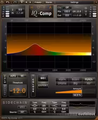This screenshot has width=98, height=120.
Task: Click the HOFA IQ-Comp version label
Action: tap(12, 118)
